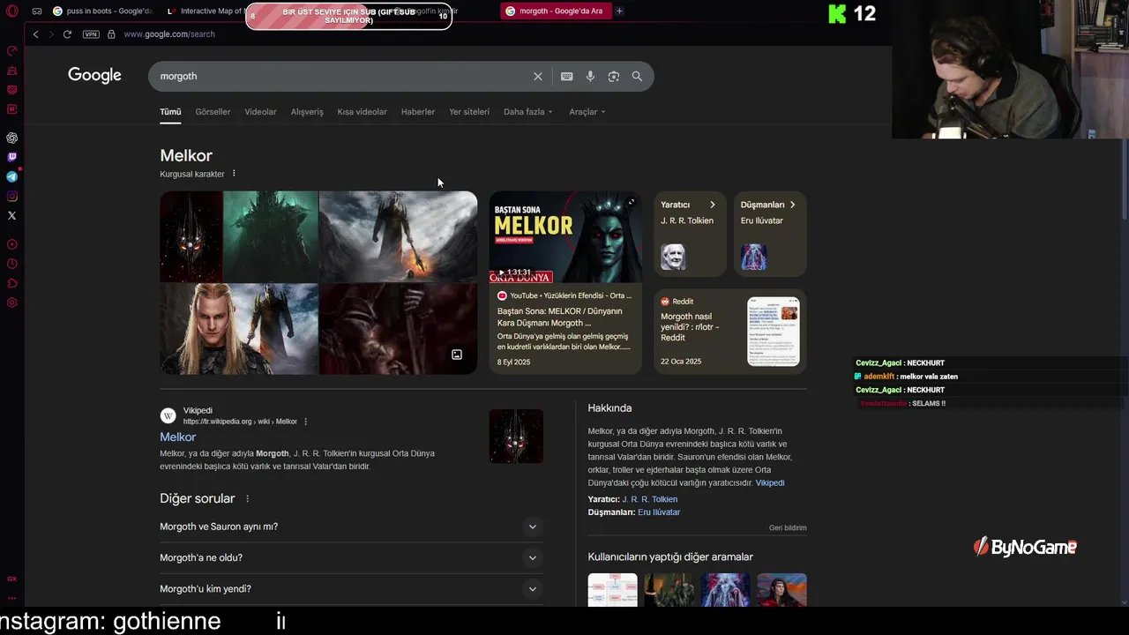Click the padlock site info icon

click(x=111, y=34)
